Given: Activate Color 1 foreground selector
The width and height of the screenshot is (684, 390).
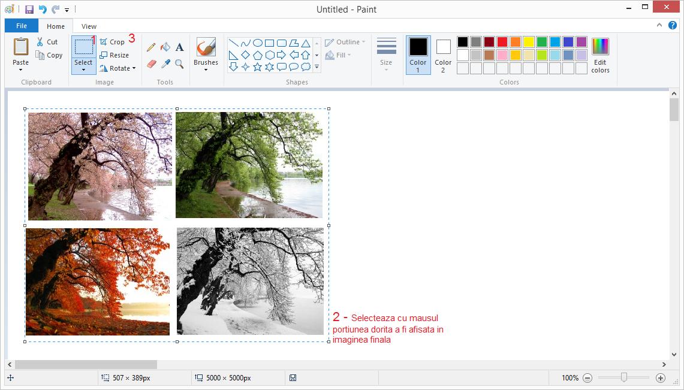Looking at the screenshot, I should pyautogui.click(x=418, y=55).
